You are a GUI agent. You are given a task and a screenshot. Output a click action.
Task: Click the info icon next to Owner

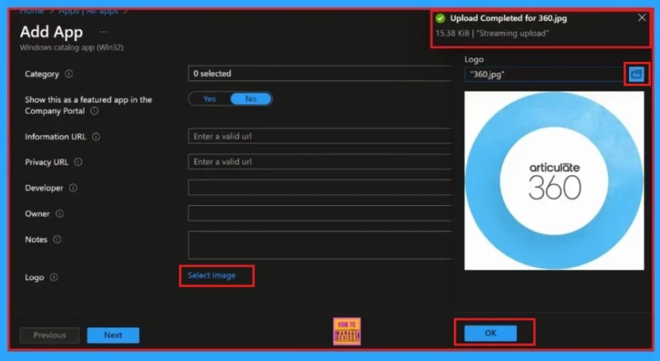[60, 214]
